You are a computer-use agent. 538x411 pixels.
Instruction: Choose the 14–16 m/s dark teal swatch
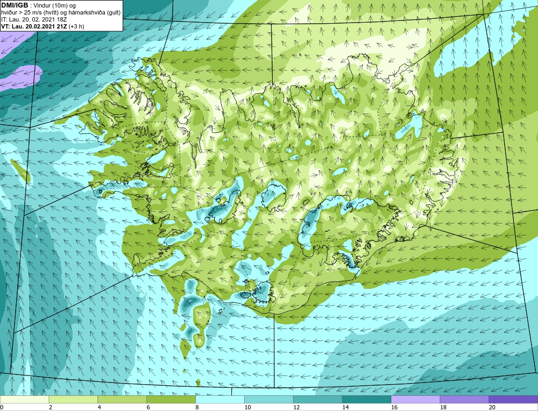[367, 399]
